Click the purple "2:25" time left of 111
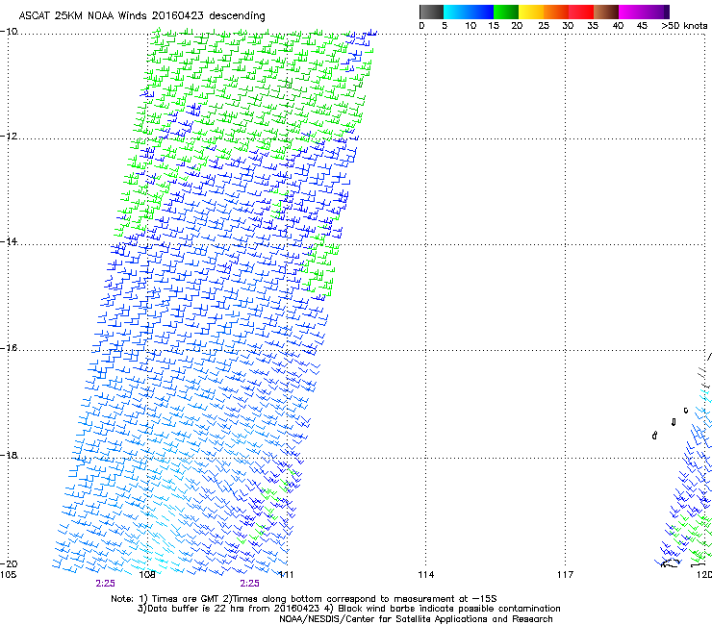712x625 pixels. tap(250, 584)
